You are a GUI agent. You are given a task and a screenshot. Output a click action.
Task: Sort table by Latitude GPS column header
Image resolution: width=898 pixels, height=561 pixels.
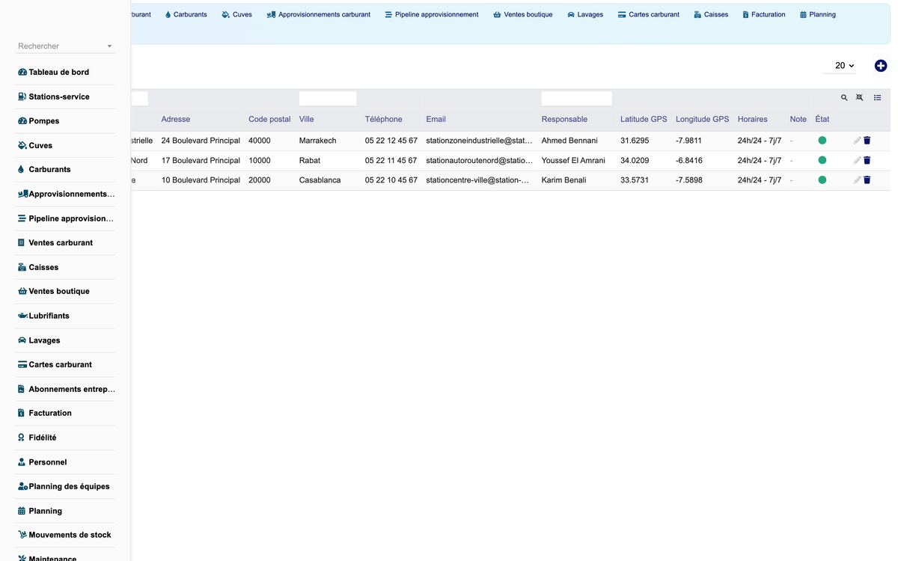click(644, 119)
